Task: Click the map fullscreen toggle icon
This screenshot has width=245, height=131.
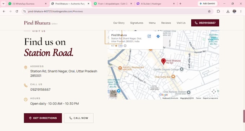Action: (x=214, y=91)
